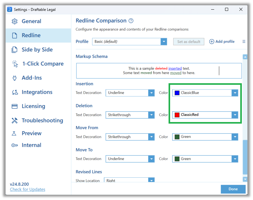Click the Preview flask icon
The width and height of the screenshot is (253, 200).
[14, 133]
